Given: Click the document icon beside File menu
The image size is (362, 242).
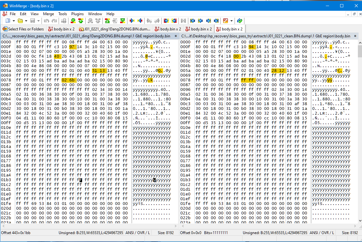Looking at the screenshot, I should pyautogui.click(x=5, y=14).
